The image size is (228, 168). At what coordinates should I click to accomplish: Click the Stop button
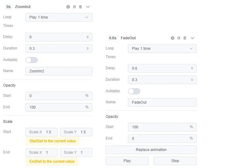click(175, 161)
